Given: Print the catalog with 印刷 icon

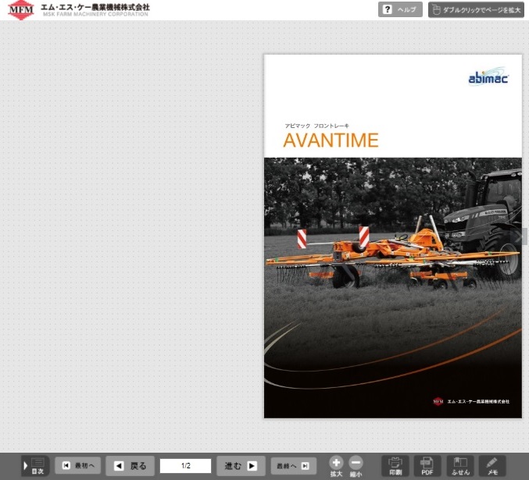Looking at the screenshot, I should [x=395, y=466].
